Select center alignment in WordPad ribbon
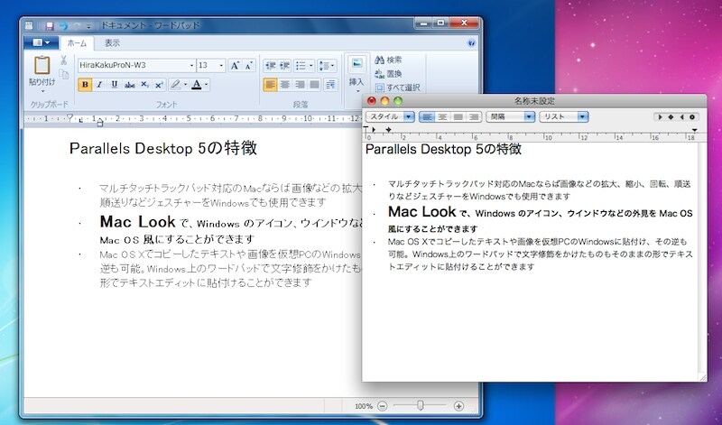722x425 pixels. [285, 85]
